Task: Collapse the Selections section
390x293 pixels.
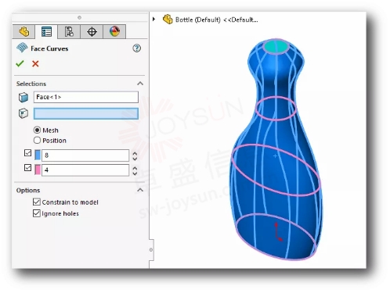Action: pyautogui.click(x=140, y=84)
